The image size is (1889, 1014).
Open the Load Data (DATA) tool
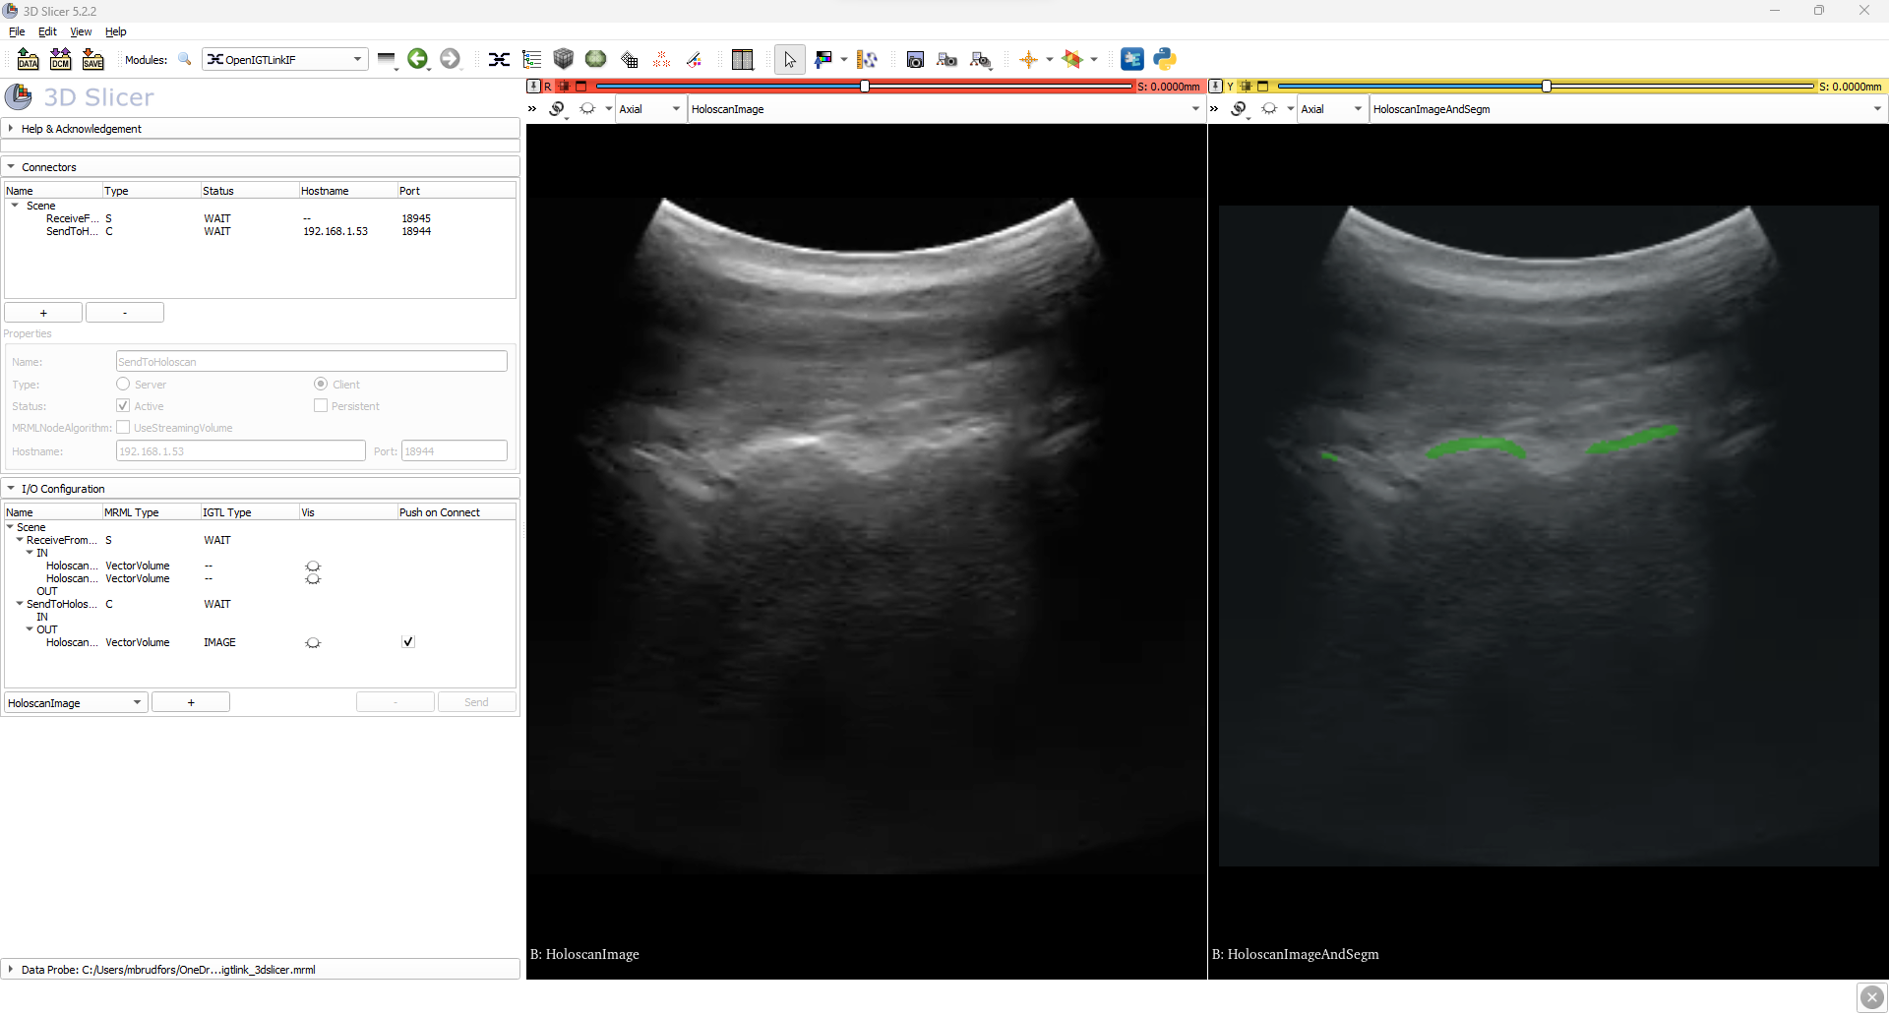pos(28,59)
